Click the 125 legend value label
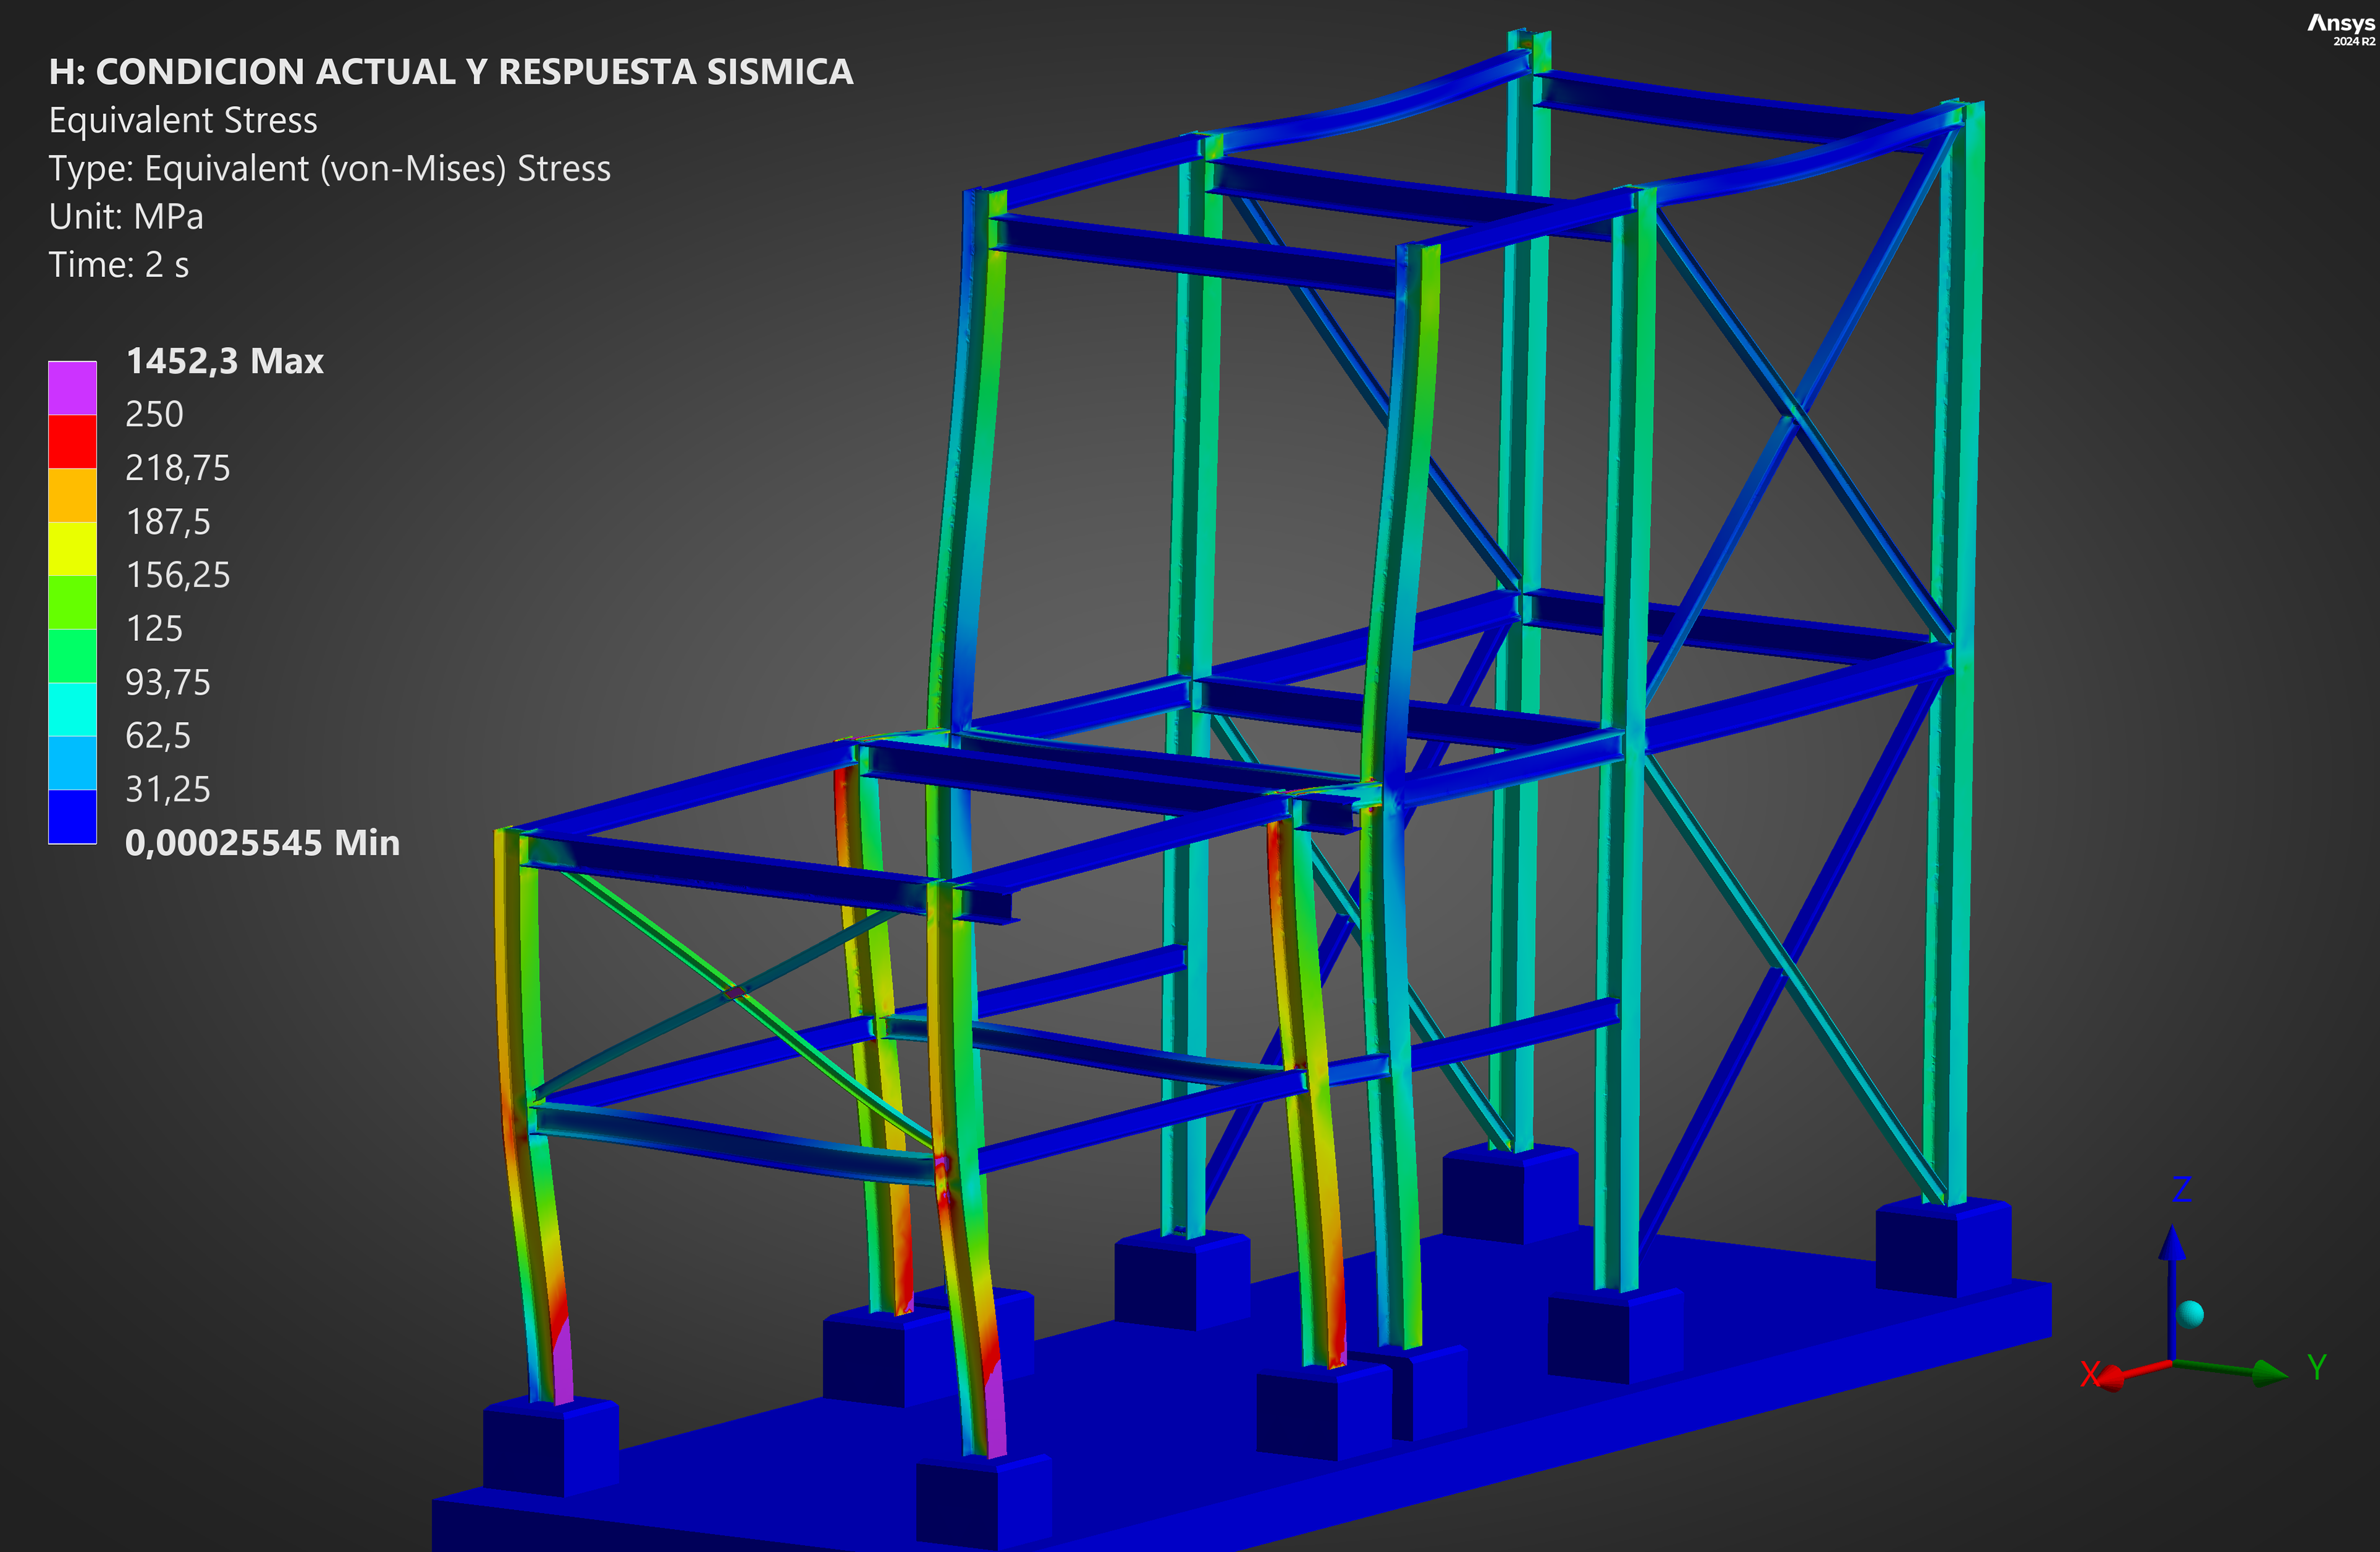 point(154,629)
